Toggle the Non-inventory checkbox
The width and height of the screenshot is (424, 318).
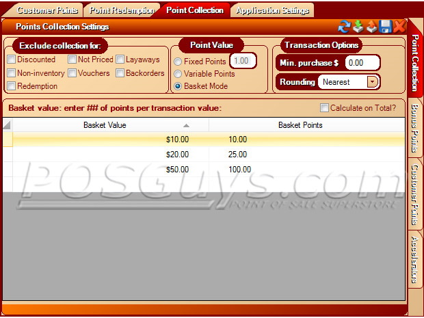point(11,72)
